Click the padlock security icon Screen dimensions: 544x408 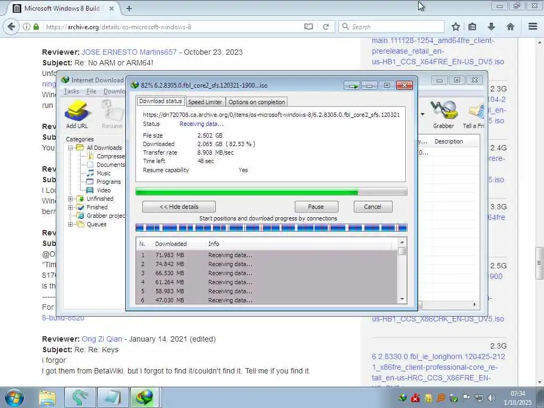[36, 27]
